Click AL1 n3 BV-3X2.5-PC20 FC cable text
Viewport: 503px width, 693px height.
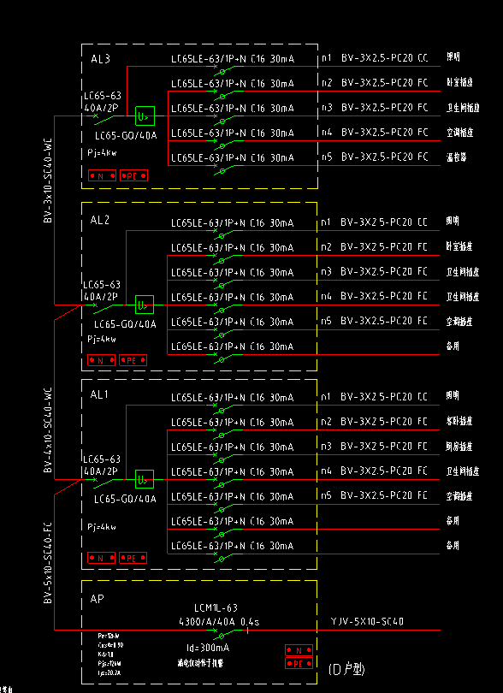pos(384,446)
